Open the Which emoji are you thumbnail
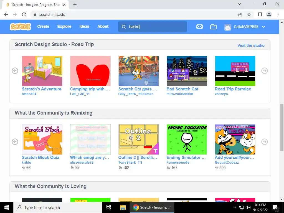 pyautogui.click(x=90, y=140)
